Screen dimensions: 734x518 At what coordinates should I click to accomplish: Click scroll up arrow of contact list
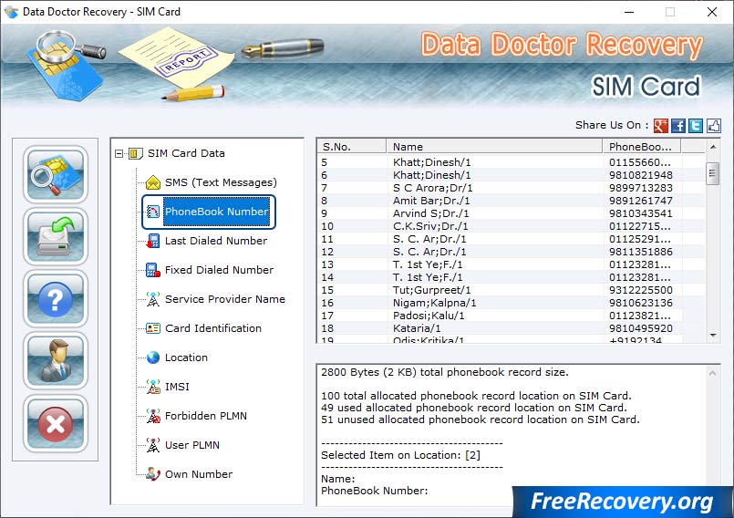tap(713, 147)
